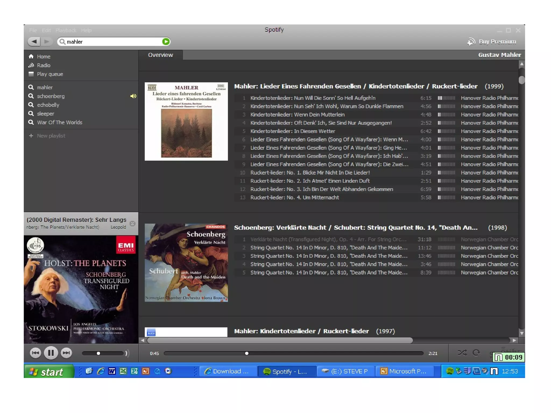
Task: Toggle repeat mode
Action: tap(476, 353)
